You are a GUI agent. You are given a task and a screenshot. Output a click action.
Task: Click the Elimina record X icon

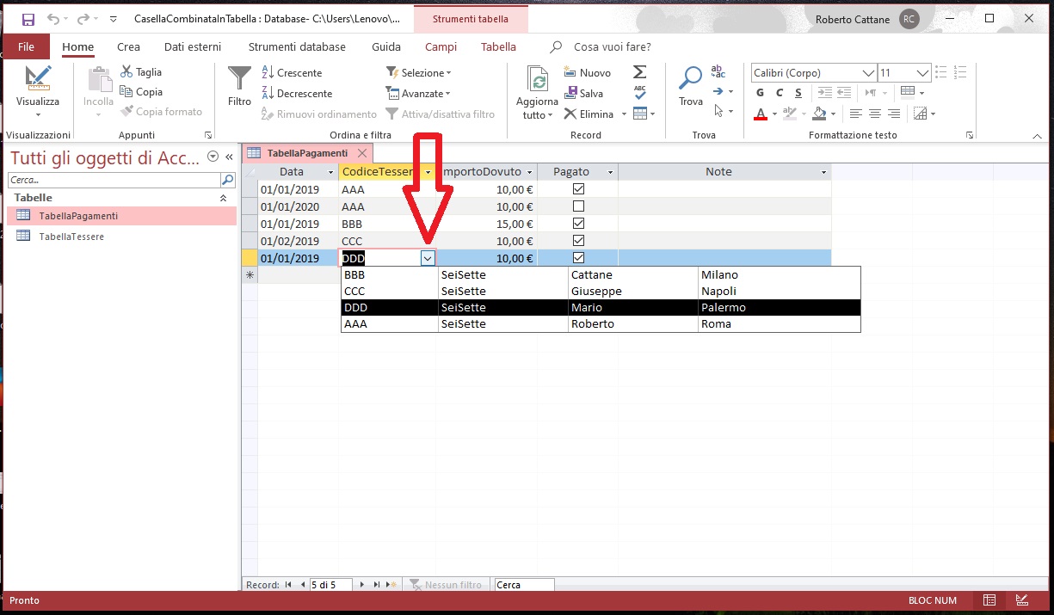570,114
